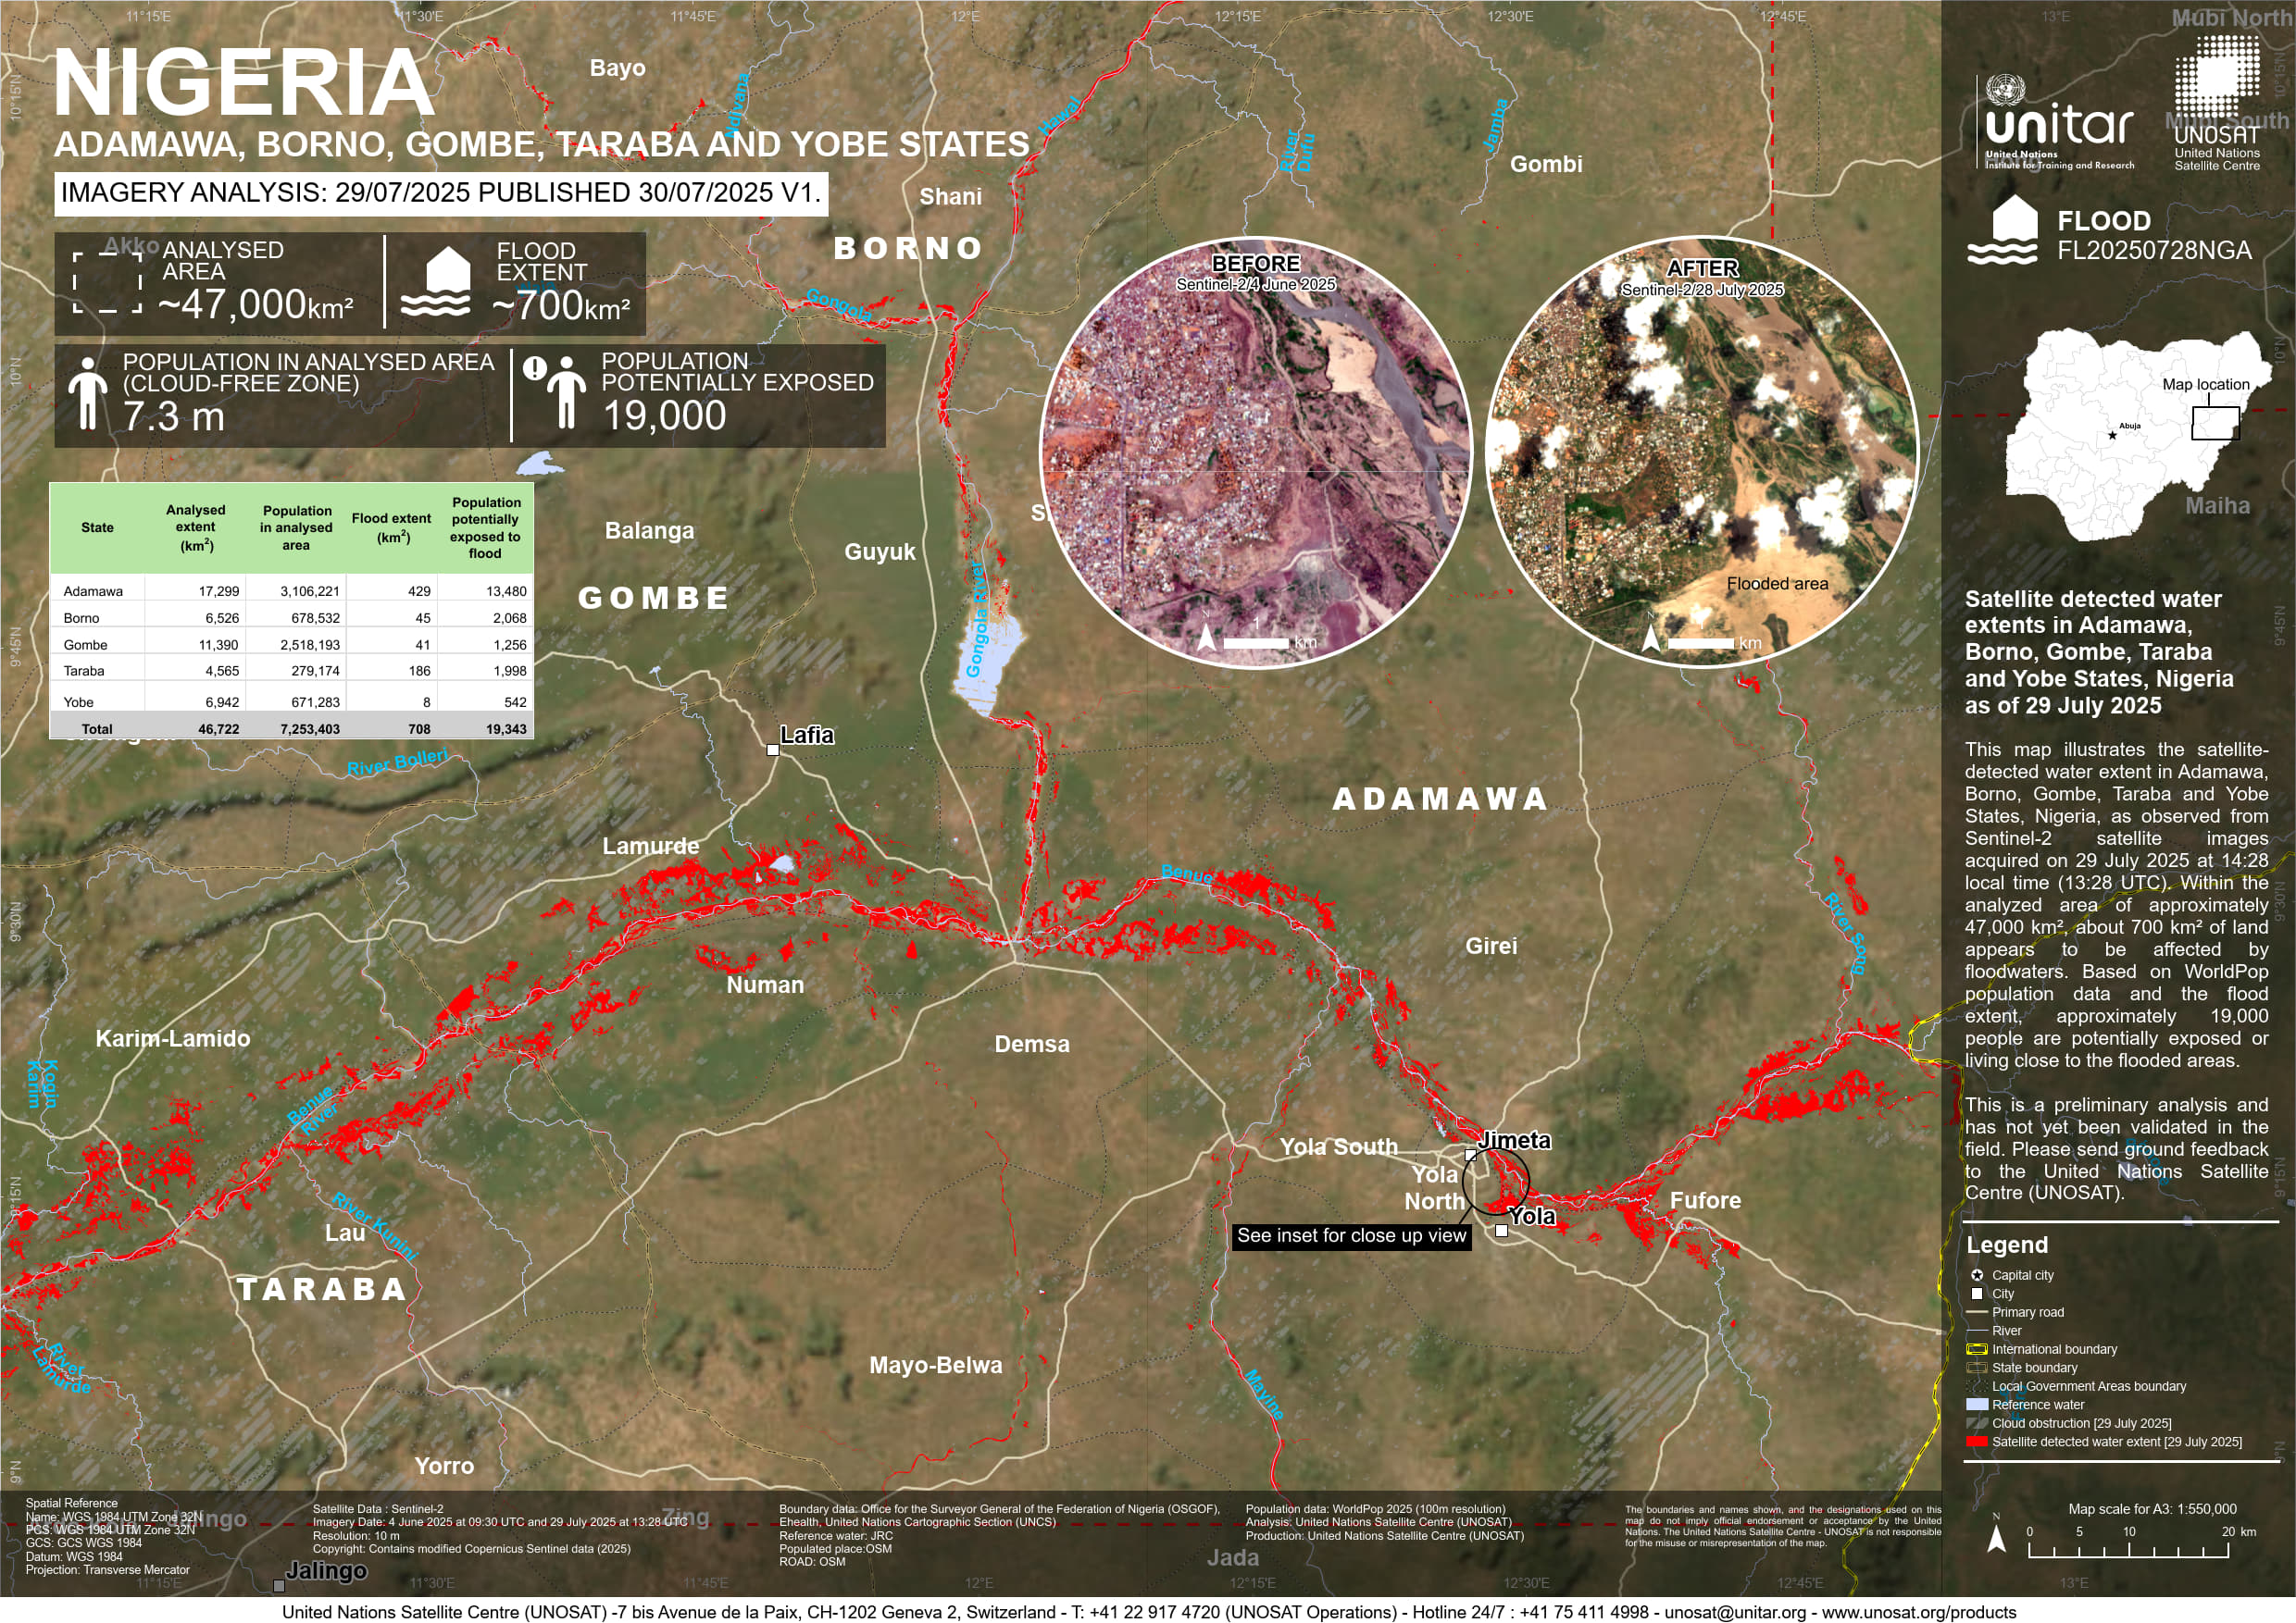Screen dimensions: 2296x1623
Task: Click the red satellite detected water swatch
Action: 1976,1443
